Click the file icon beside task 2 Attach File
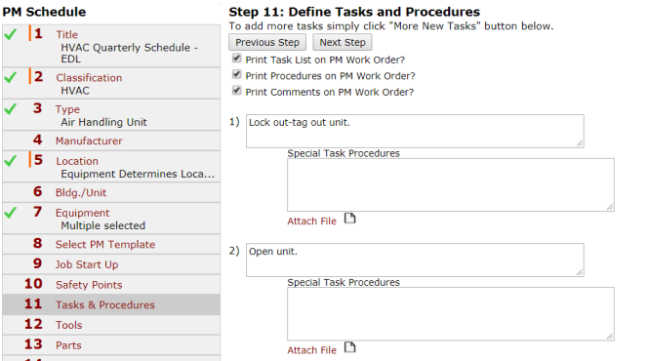The image size is (648, 361). click(350, 347)
